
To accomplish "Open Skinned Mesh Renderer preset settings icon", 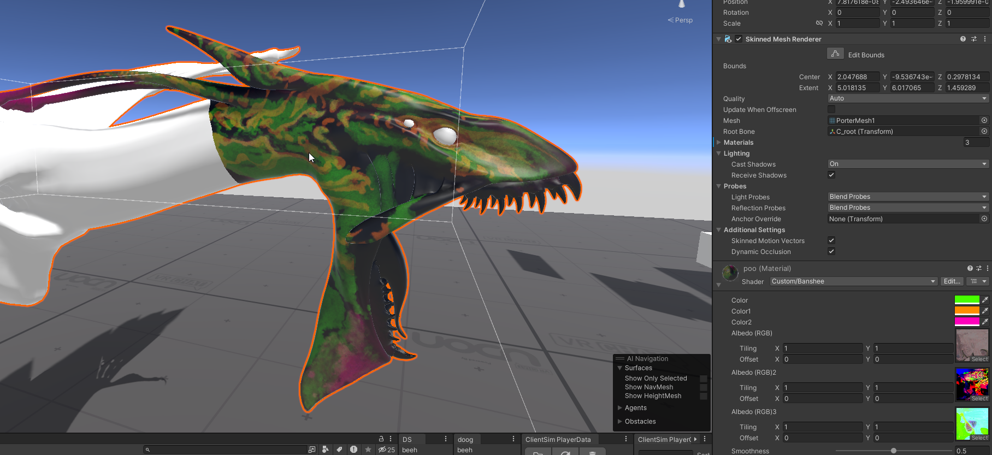I will 974,39.
